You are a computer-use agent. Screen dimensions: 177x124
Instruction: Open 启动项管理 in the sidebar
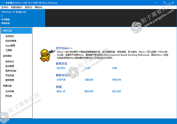[11, 41]
